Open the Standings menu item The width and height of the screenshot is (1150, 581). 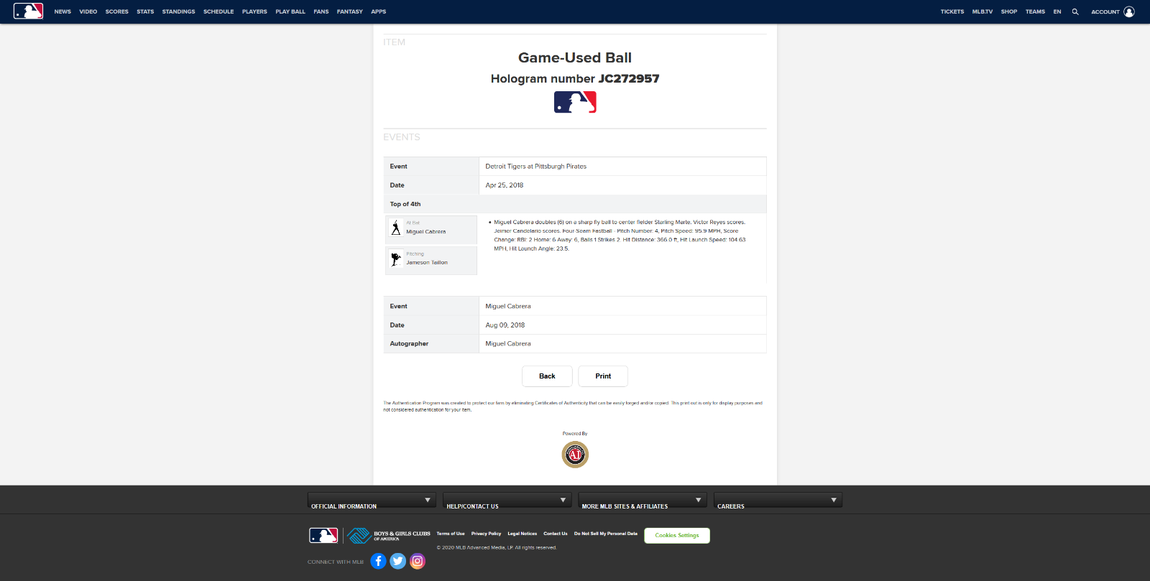178,11
